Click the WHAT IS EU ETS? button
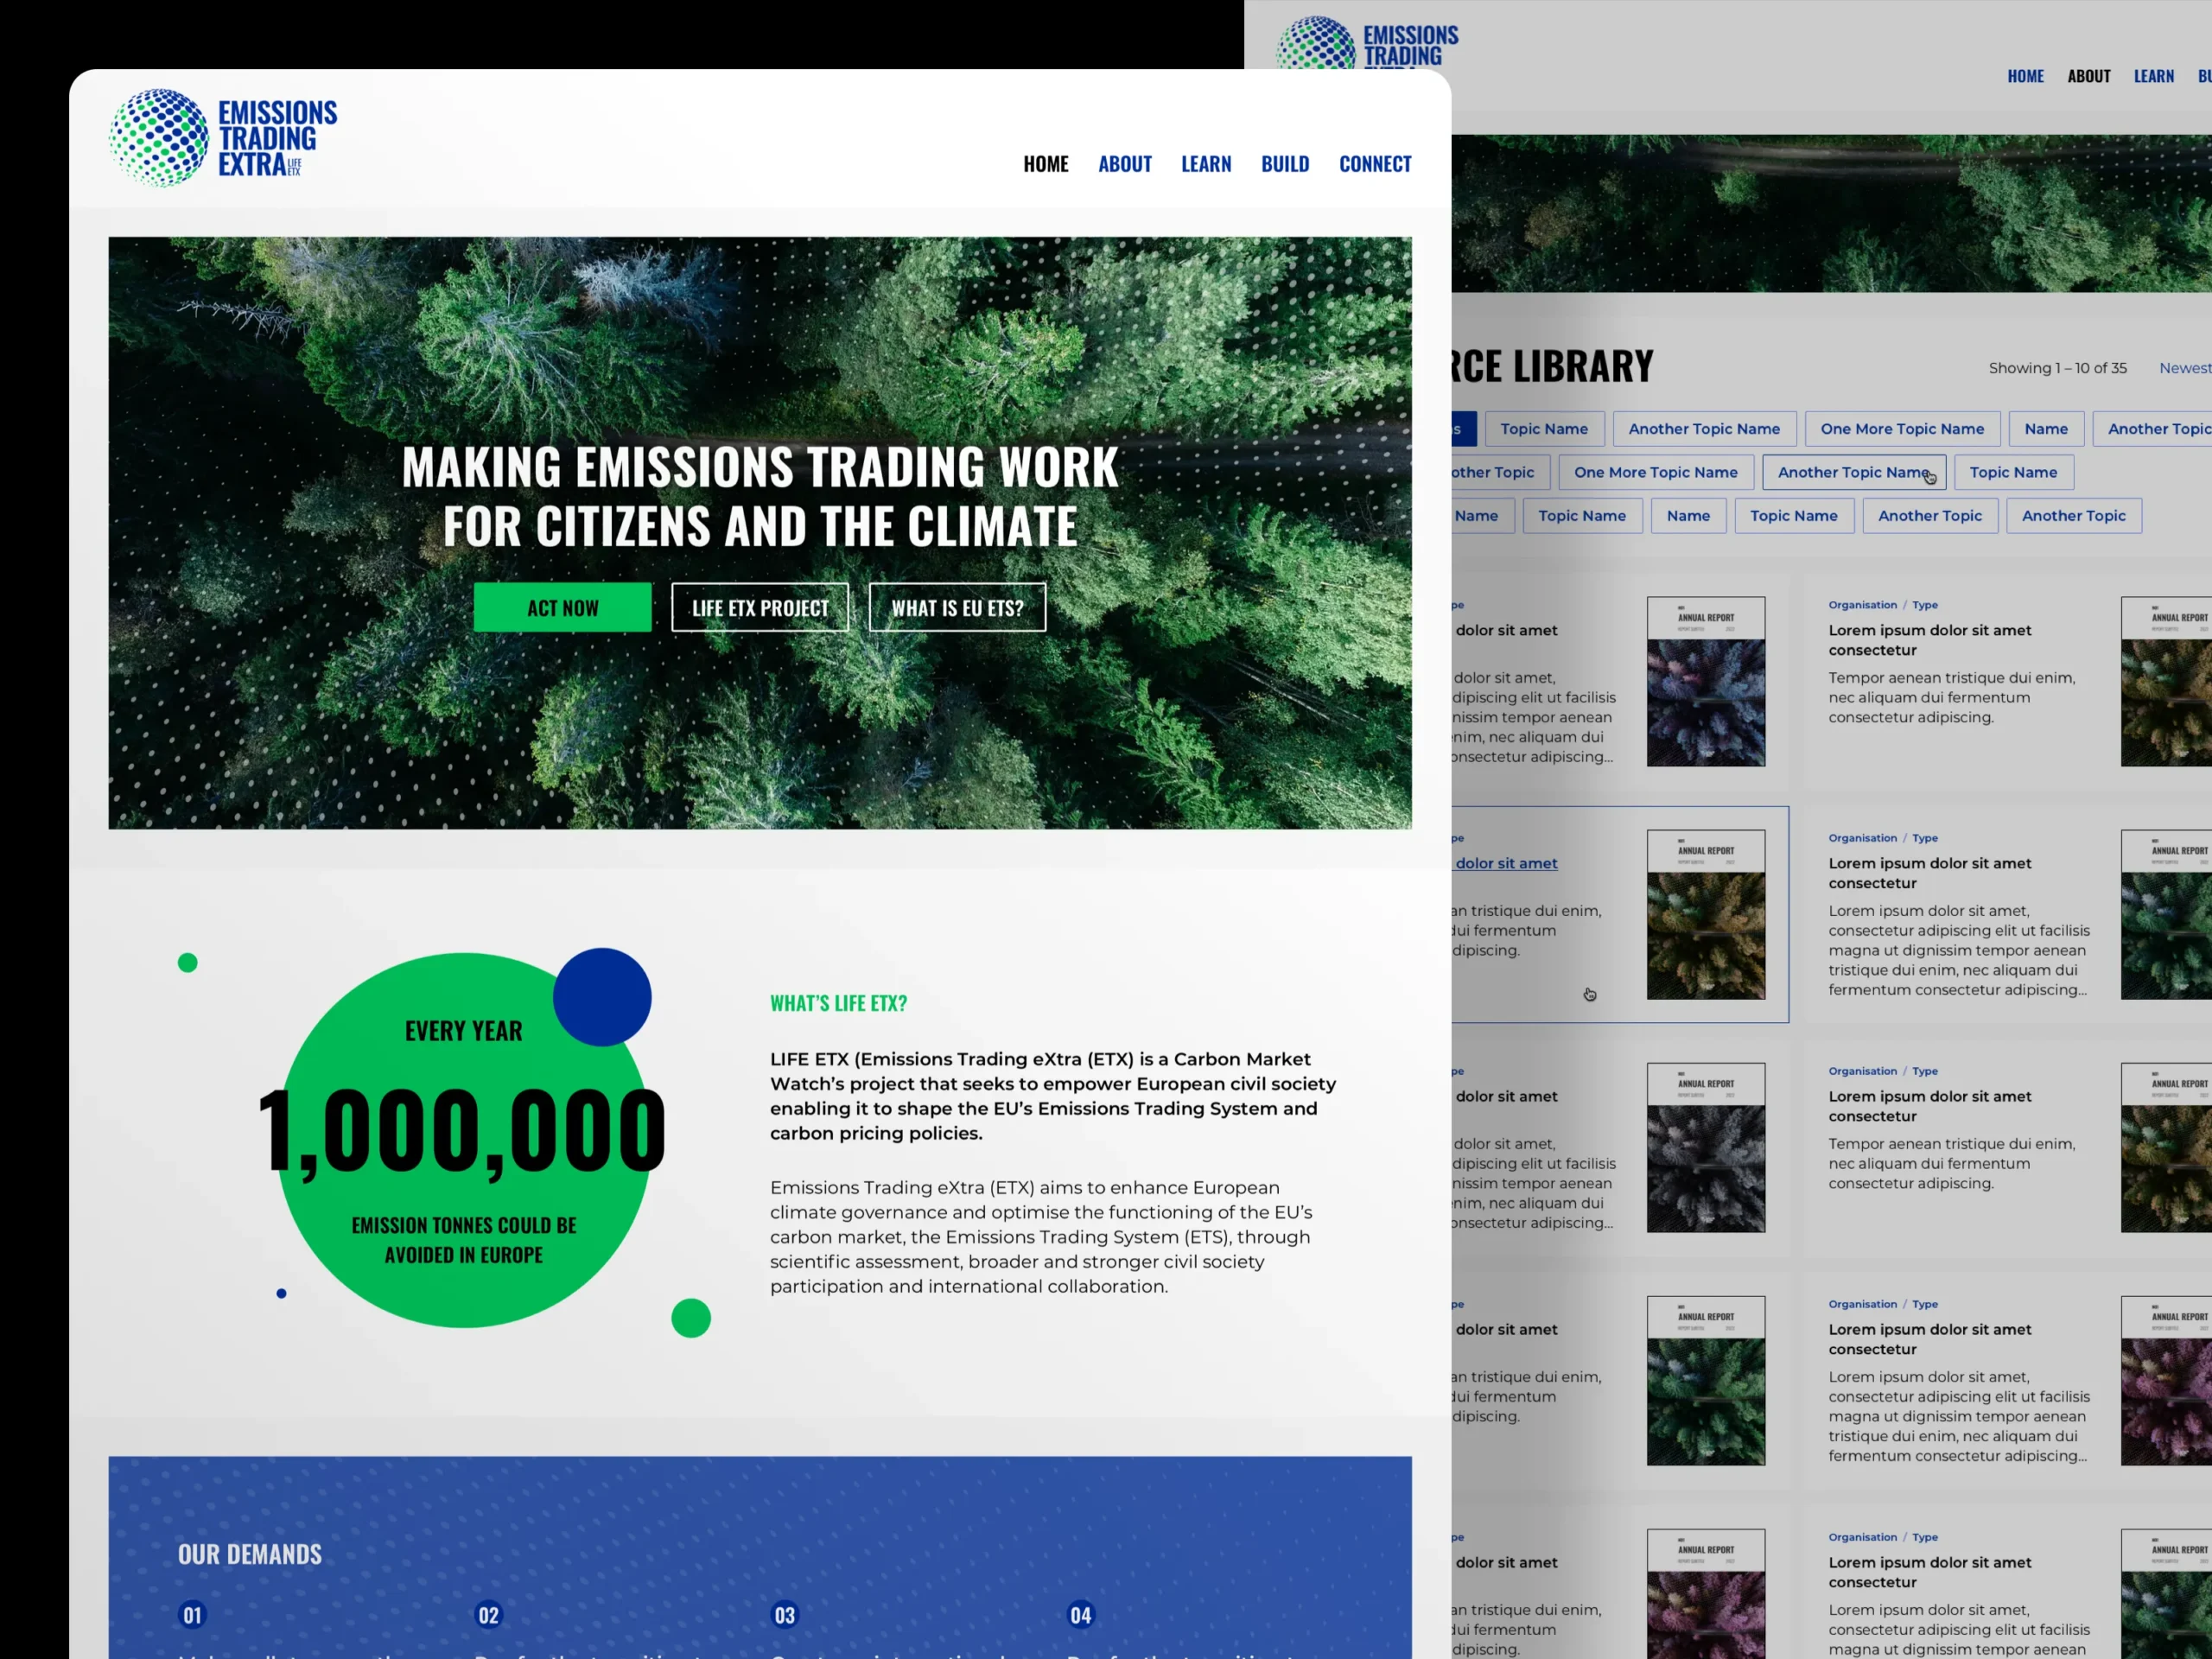The height and width of the screenshot is (1659, 2212). [957, 608]
